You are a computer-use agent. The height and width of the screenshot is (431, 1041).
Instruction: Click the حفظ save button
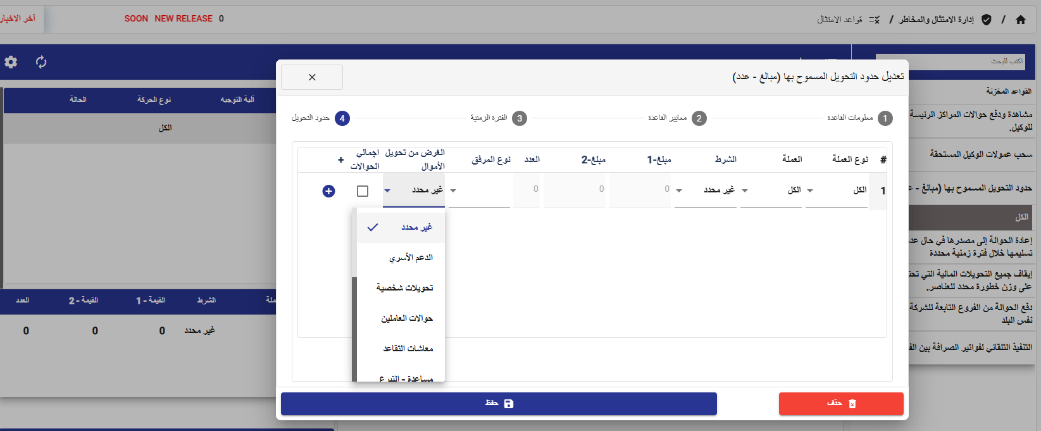(x=499, y=404)
